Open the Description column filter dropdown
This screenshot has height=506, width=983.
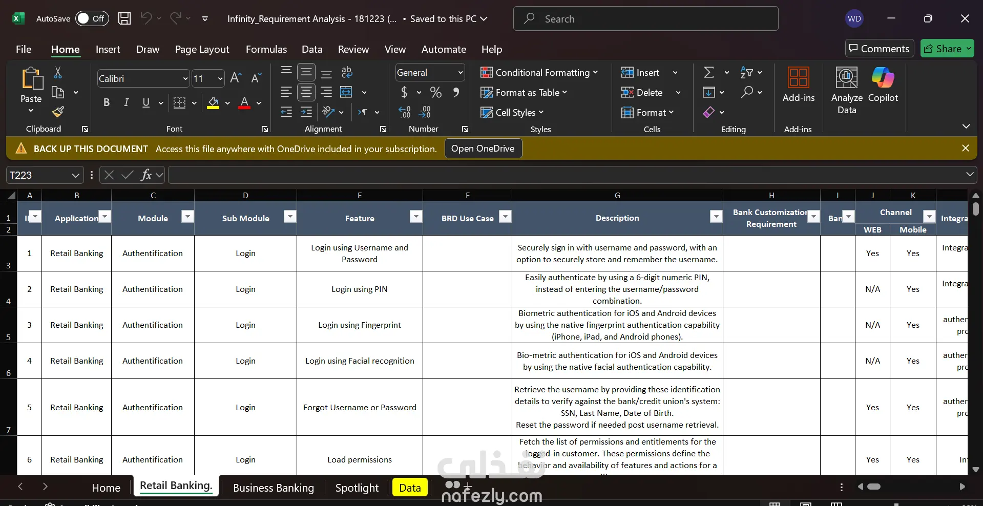(716, 217)
